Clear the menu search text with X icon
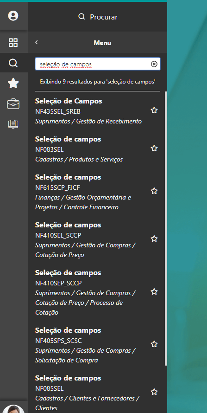Viewport: 207px width, 413px height. 154,64
